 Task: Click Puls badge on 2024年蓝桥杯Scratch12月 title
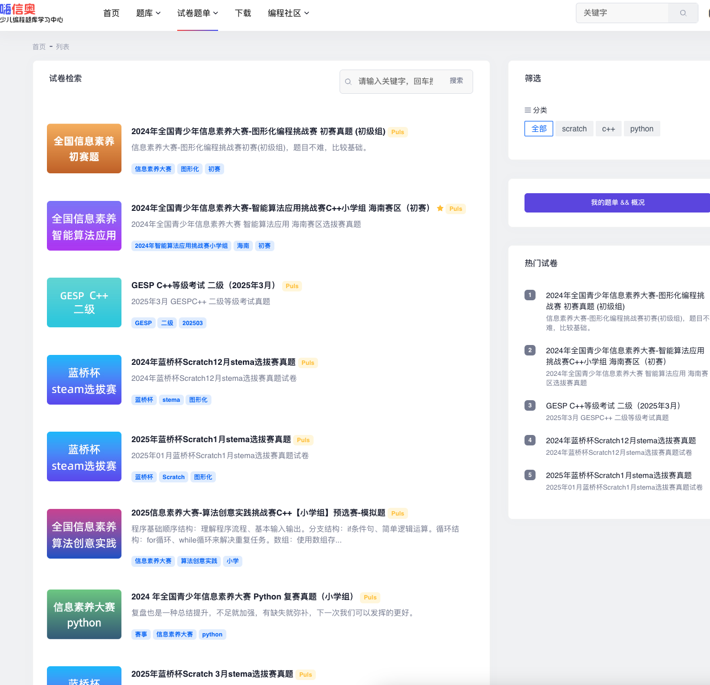click(x=308, y=363)
